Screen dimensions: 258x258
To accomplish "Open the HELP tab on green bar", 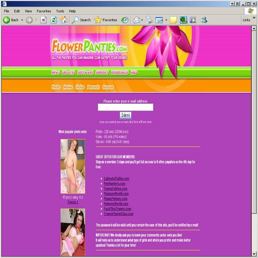I will click(x=134, y=73).
